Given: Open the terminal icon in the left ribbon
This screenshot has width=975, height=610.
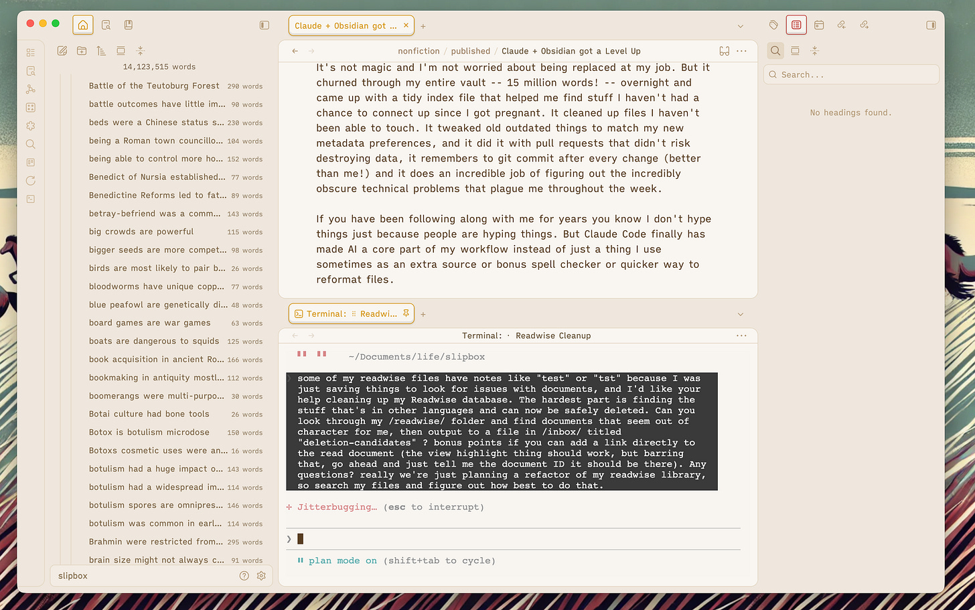Looking at the screenshot, I should (31, 199).
